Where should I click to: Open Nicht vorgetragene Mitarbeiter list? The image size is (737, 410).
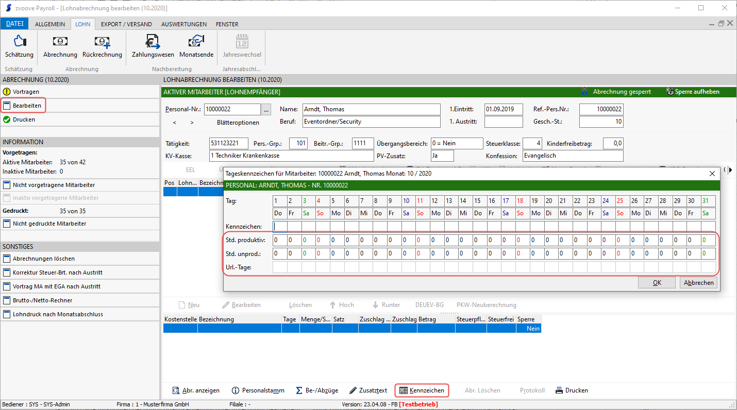tap(54, 185)
